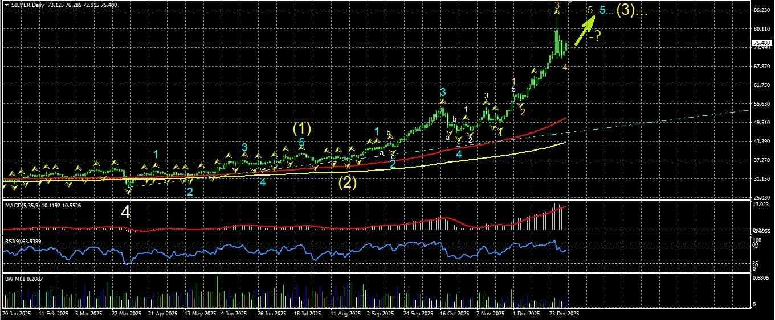Click the 55.630 price scale label
The width and height of the screenshot is (775, 320).
(761, 104)
